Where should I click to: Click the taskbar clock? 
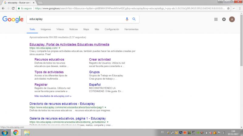pos(233,133)
